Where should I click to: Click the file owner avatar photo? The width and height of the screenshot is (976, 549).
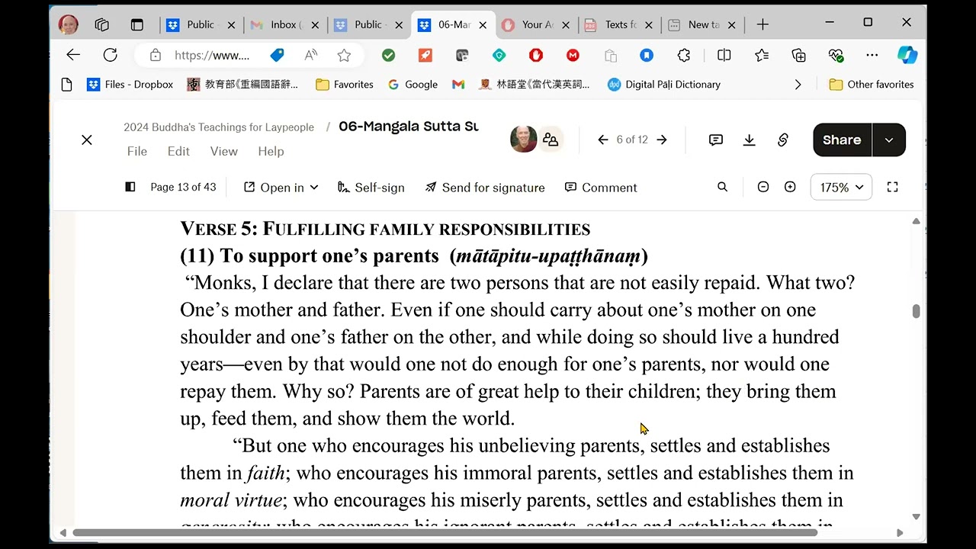[523, 140]
